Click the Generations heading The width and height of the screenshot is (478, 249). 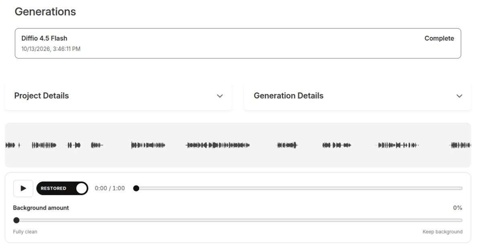pos(45,12)
